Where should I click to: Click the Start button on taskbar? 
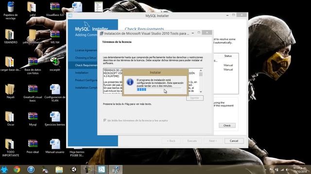[4, 170]
